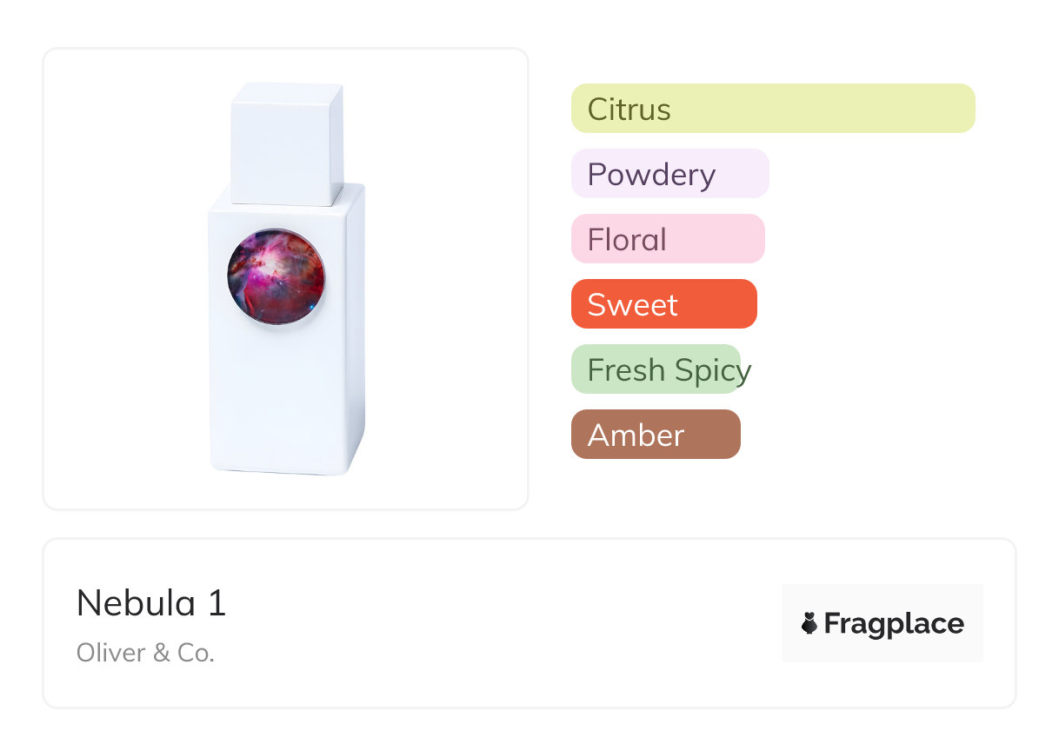Open the Oliver & Co. brand link
This screenshot has height=751, width=1059.
click(x=145, y=653)
